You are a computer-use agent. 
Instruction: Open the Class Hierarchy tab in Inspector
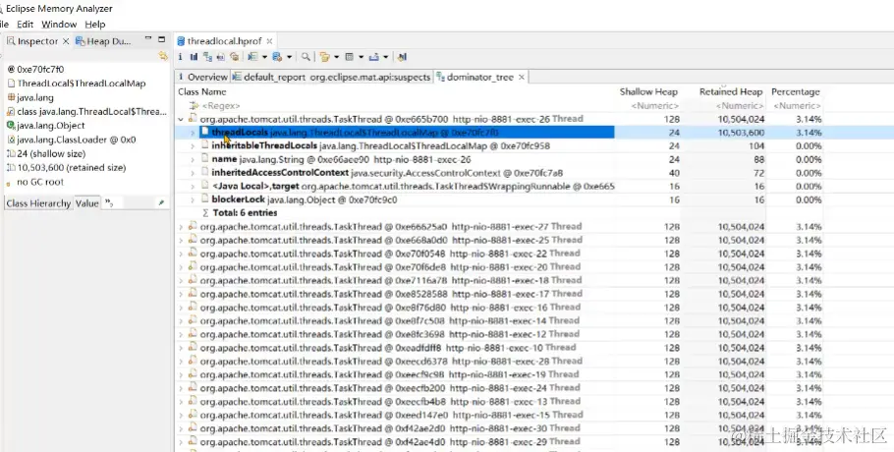pyautogui.click(x=38, y=203)
